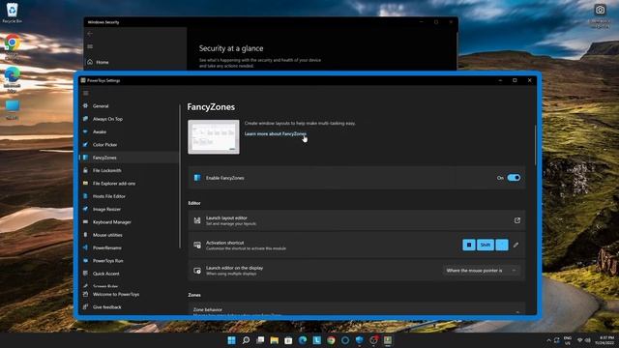
Task: Click the Awake cup icon
Action: point(85,131)
